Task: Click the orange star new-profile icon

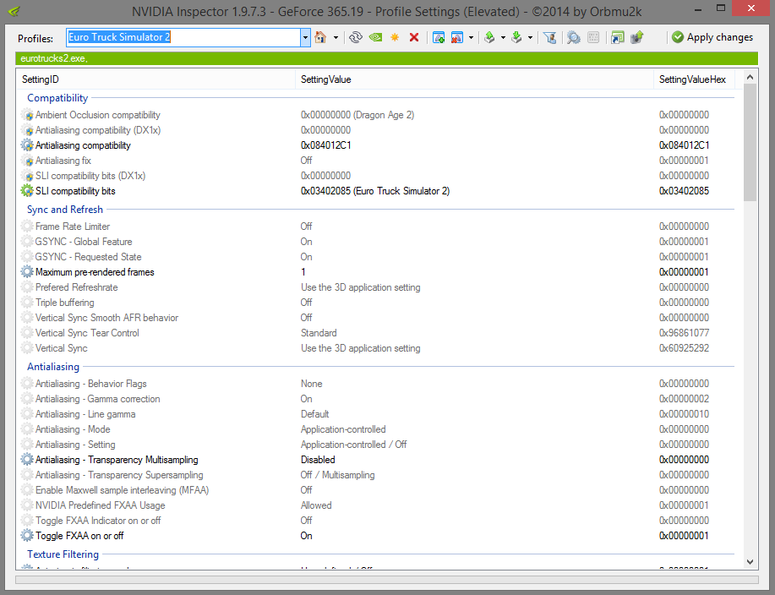Action: (x=395, y=37)
